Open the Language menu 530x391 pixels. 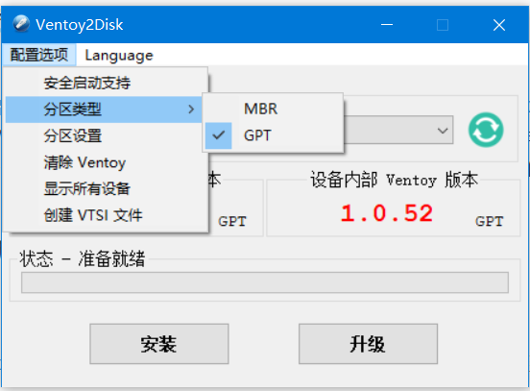[x=119, y=55]
